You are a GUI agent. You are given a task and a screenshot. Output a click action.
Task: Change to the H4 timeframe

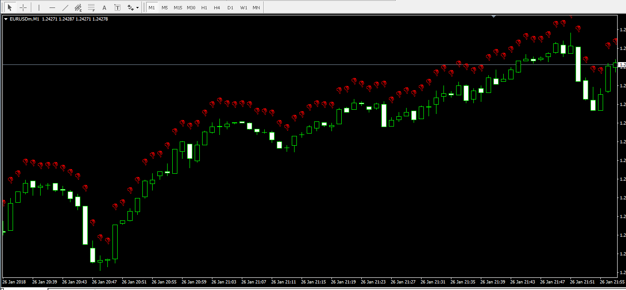pos(217,7)
